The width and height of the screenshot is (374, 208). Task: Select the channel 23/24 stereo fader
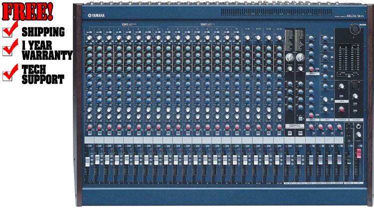point(277,160)
